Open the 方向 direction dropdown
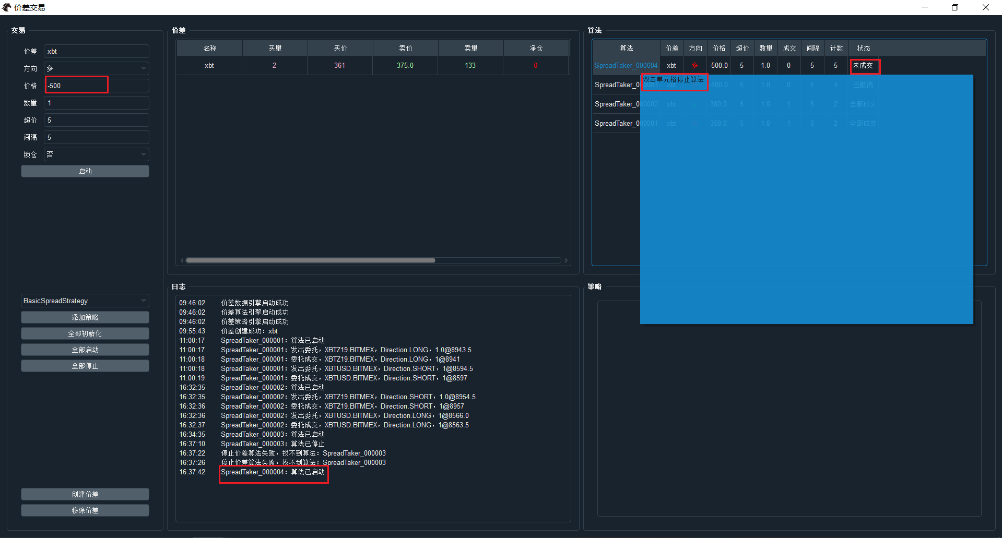 tap(96, 68)
